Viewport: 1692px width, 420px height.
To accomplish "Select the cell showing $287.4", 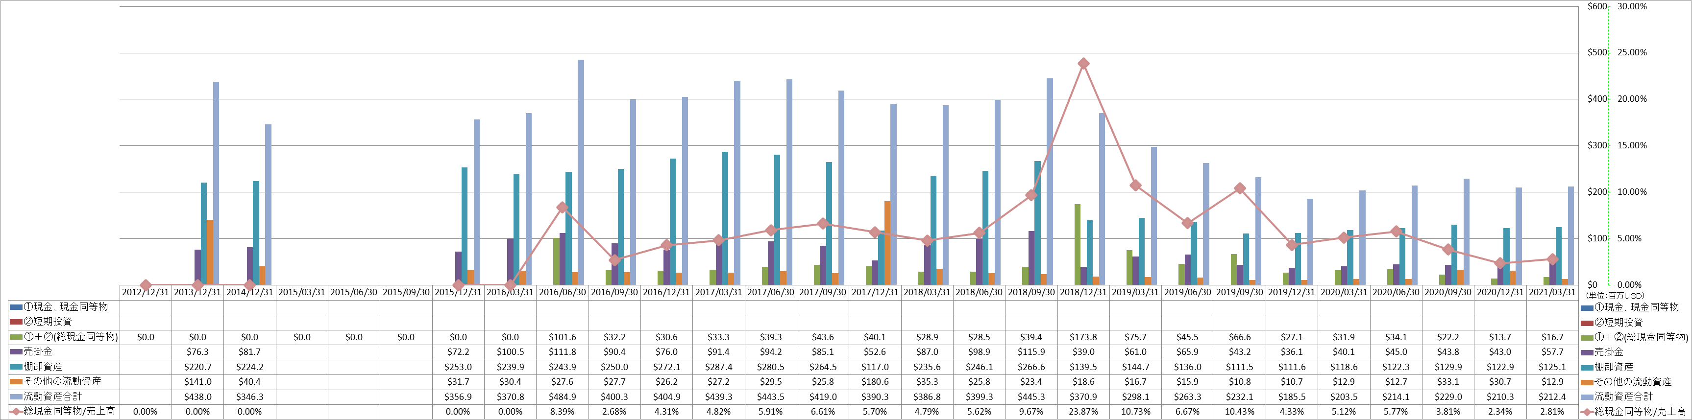I will [718, 367].
